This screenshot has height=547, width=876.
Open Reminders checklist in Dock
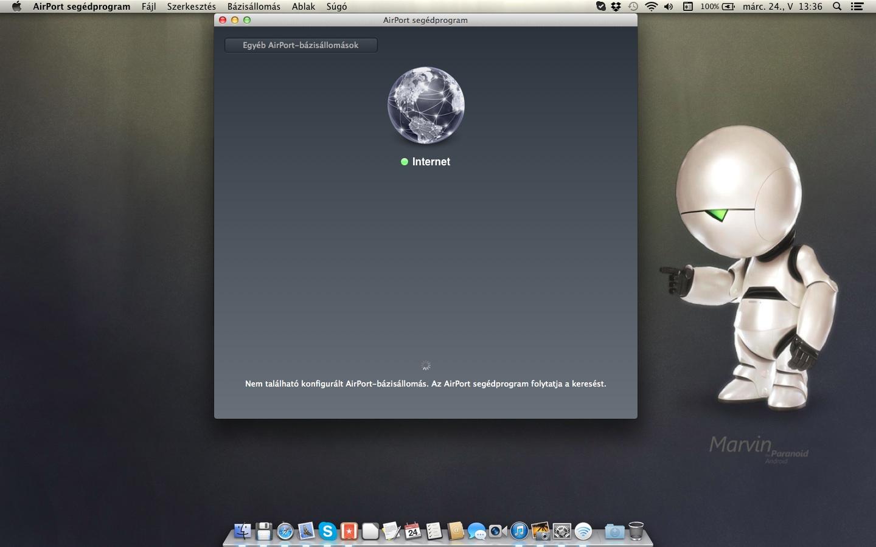click(x=434, y=531)
